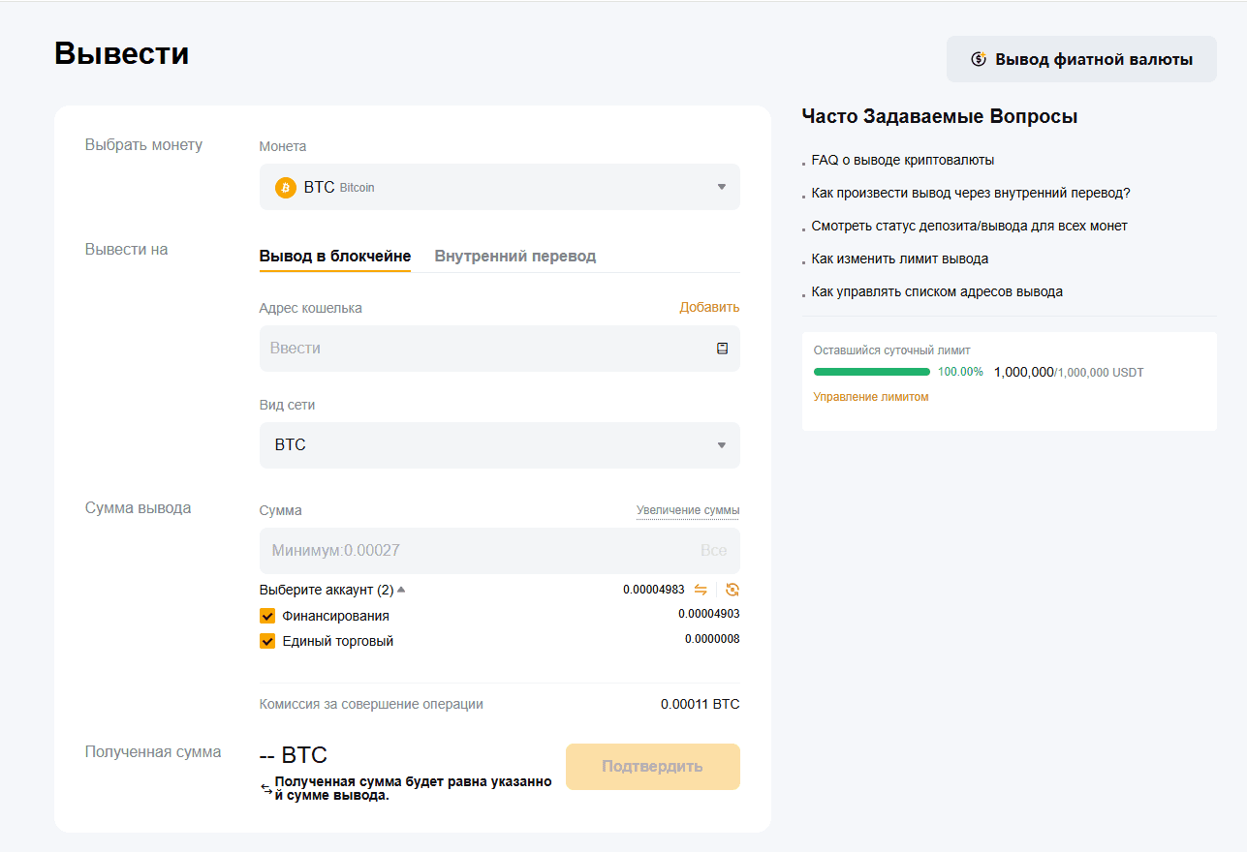The height and width of the screenshot is (852, 1247).
Task: Click the Вывести page heading
Action: pos(122,53)
